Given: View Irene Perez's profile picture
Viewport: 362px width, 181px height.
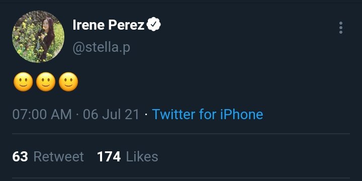Looking at the screenshot, I should point(38,37).
